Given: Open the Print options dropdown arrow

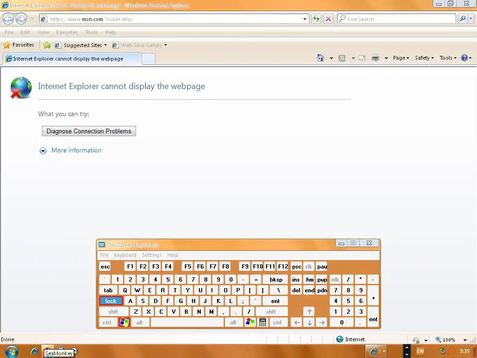Looking at the screenshot, I should 386,58.
